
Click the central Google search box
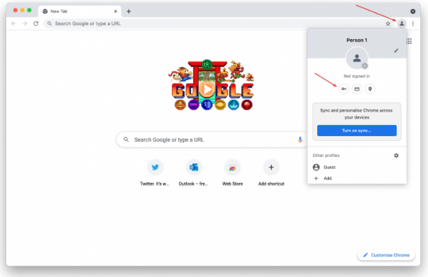click(213, 140)
